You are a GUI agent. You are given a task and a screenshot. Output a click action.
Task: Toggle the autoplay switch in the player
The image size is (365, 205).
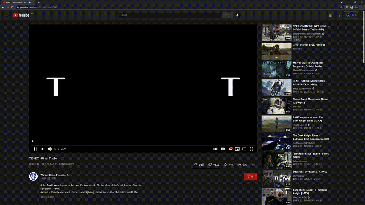215,149
